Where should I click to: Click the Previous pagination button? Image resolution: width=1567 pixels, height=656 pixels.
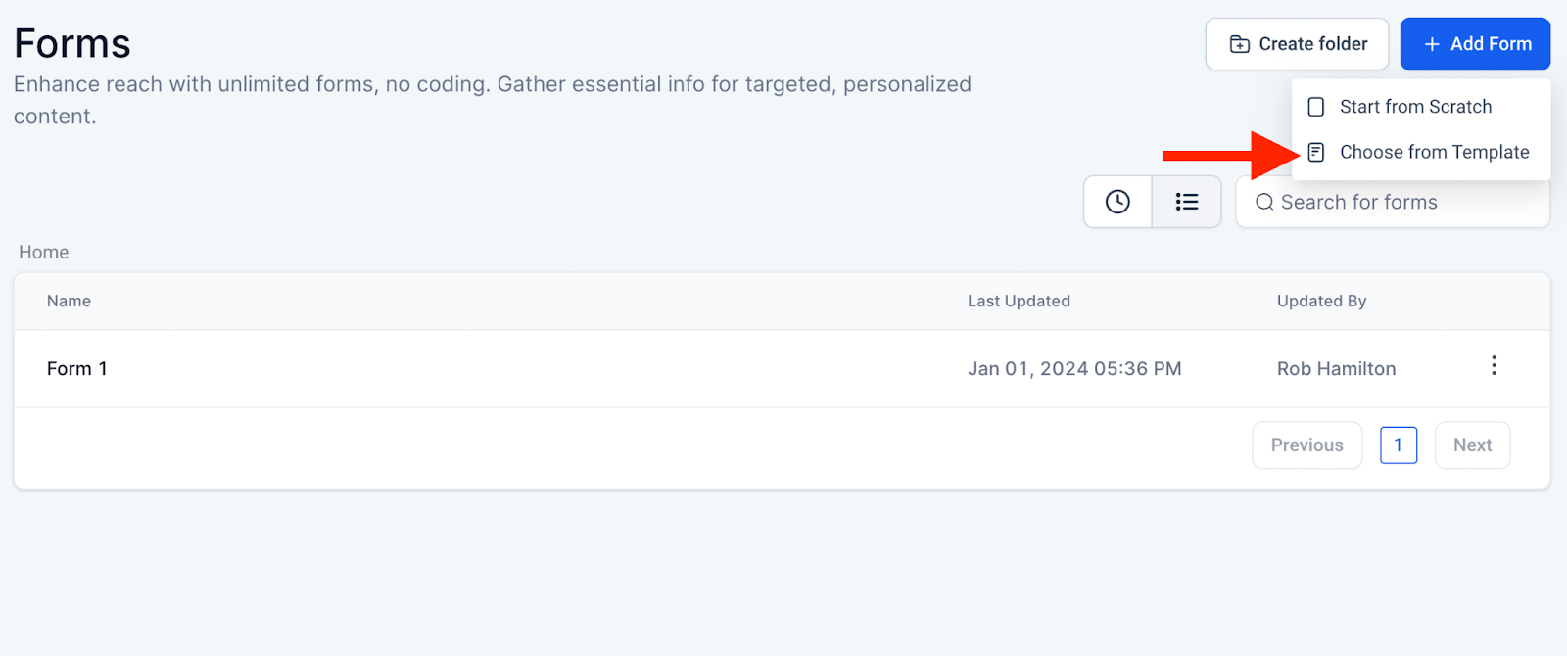point(1306,445)
